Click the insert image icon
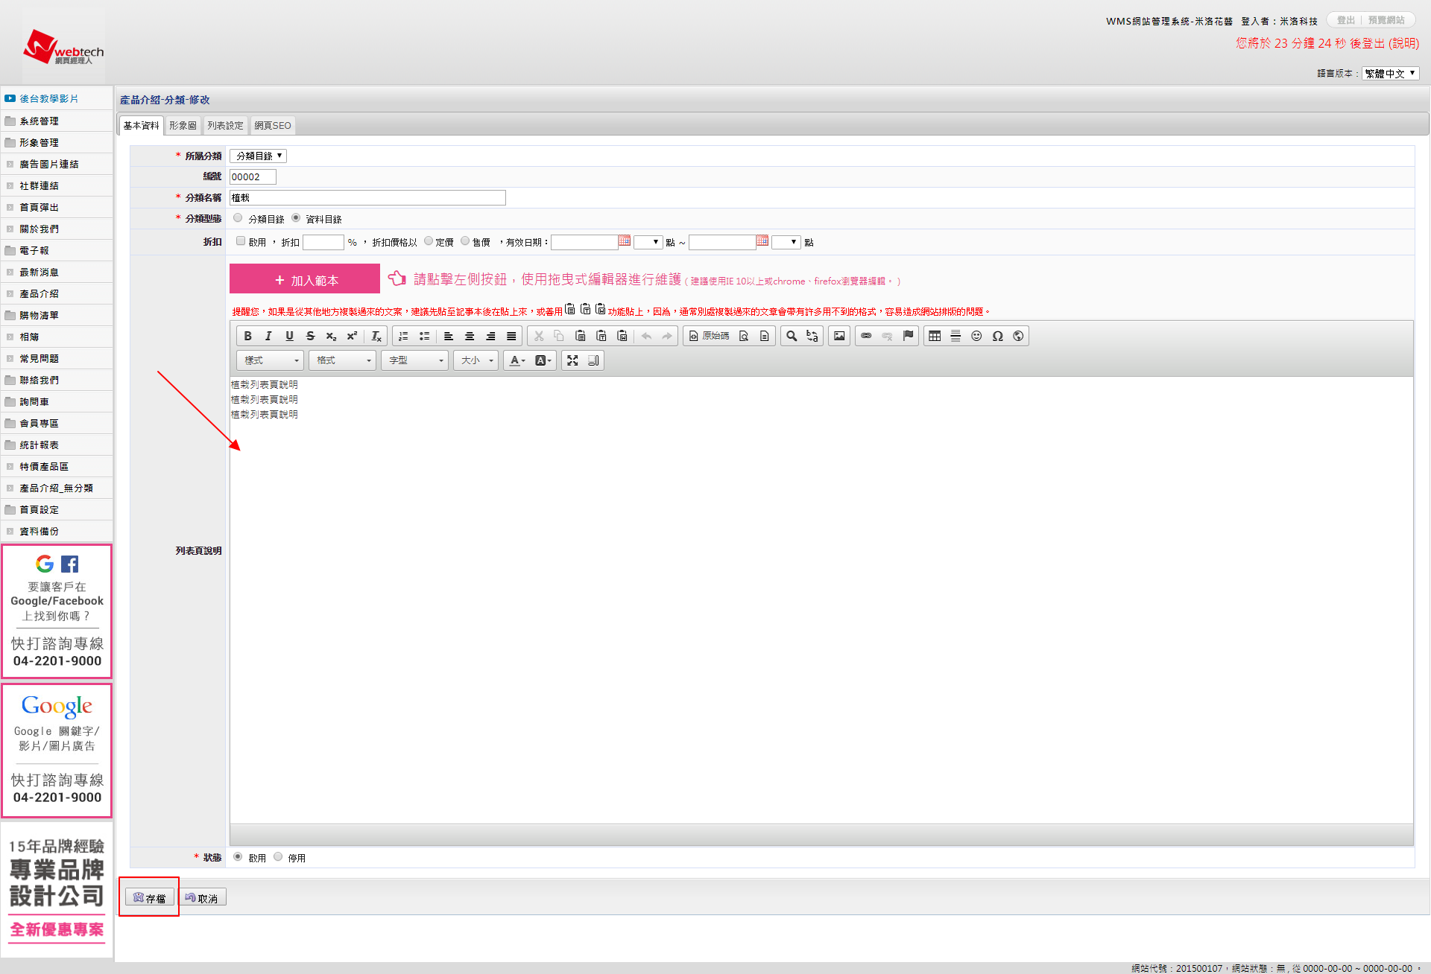 [839, 336]
